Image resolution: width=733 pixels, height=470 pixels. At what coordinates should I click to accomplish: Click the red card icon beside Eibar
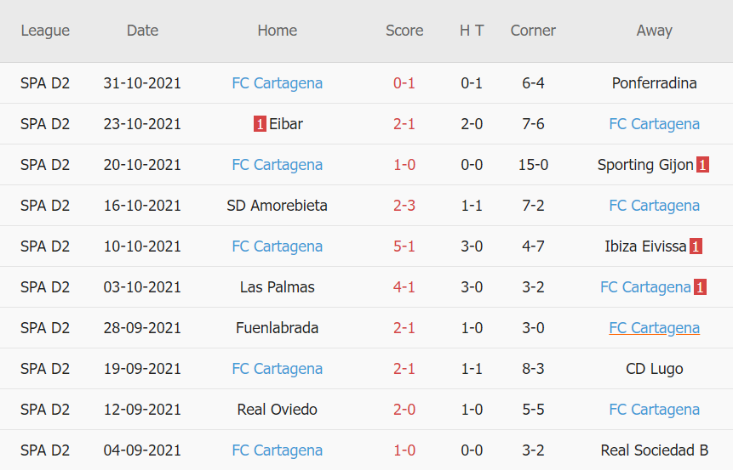coord(260,124)
